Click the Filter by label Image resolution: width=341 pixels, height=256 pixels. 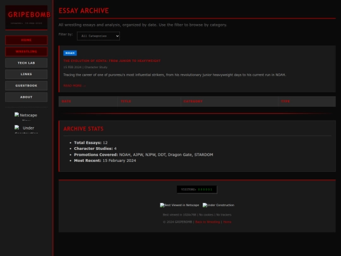click(66, 34)
